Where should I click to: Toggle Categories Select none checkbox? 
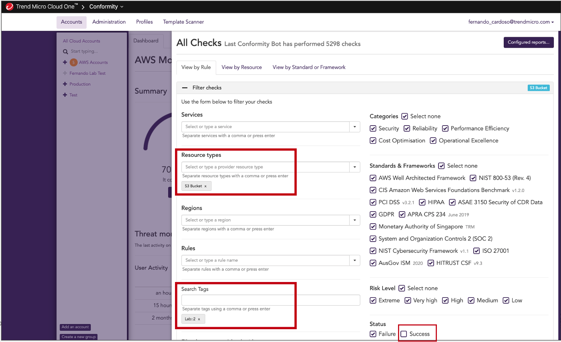pyautogui.click(x=405, y=116)
